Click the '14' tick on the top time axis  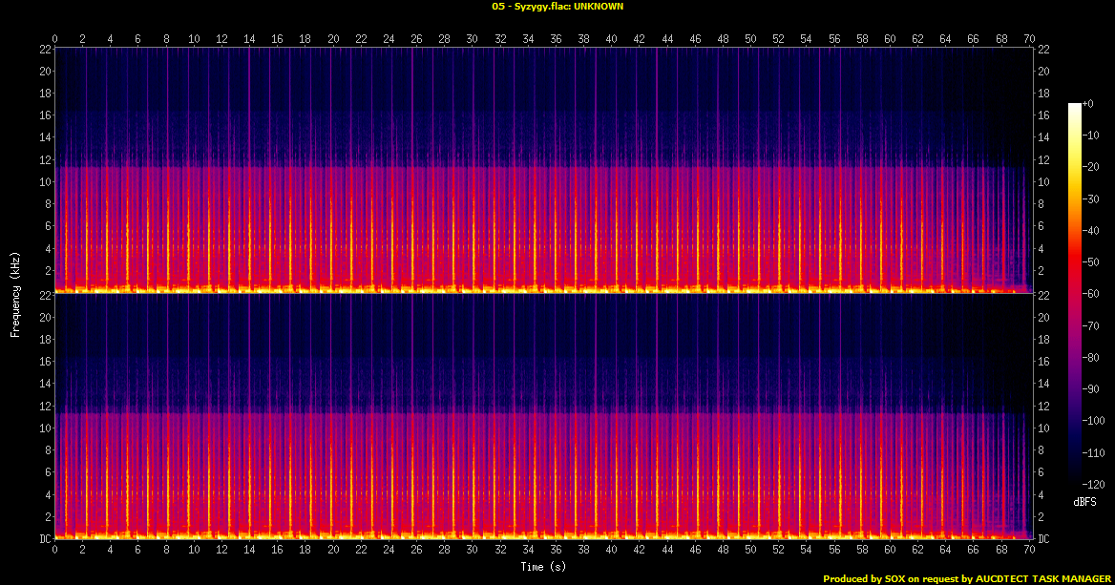pos(249,39)
